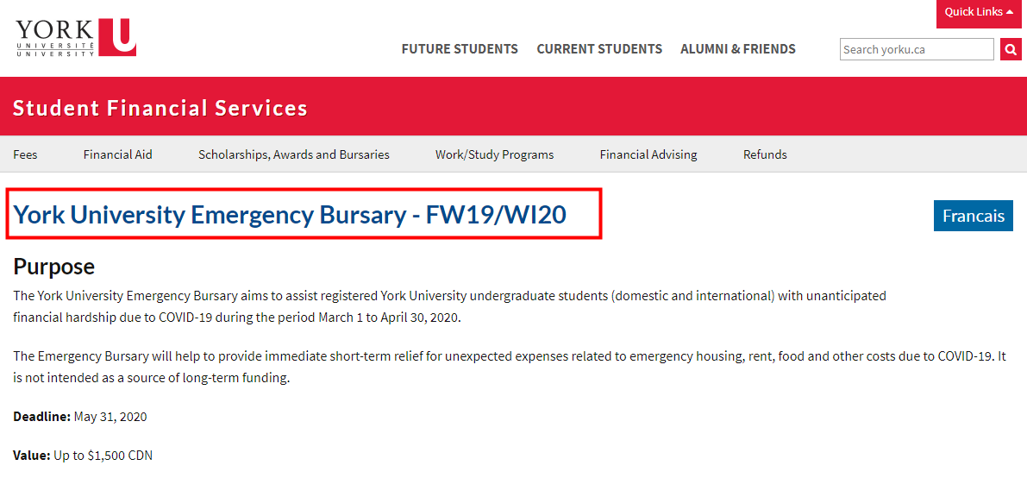The height and width of the screenshot is (478, 1027).
Task: Open the Refunds navigation item
Action: tap(765, 154)
